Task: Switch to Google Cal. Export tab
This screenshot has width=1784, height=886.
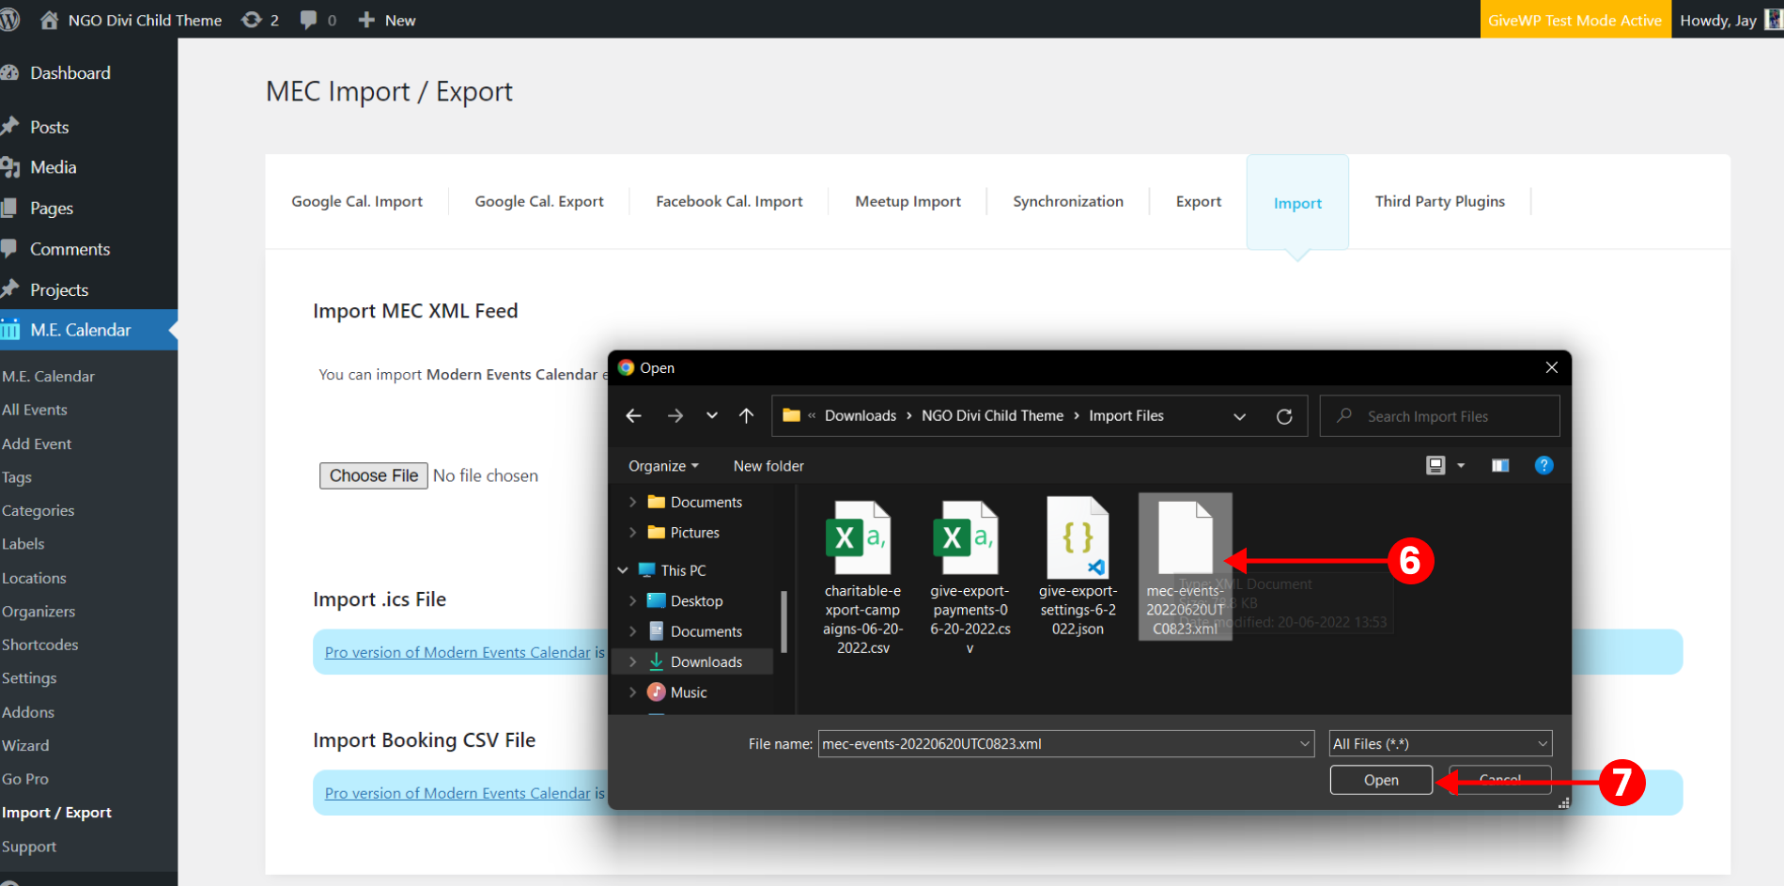Action: 539,201
